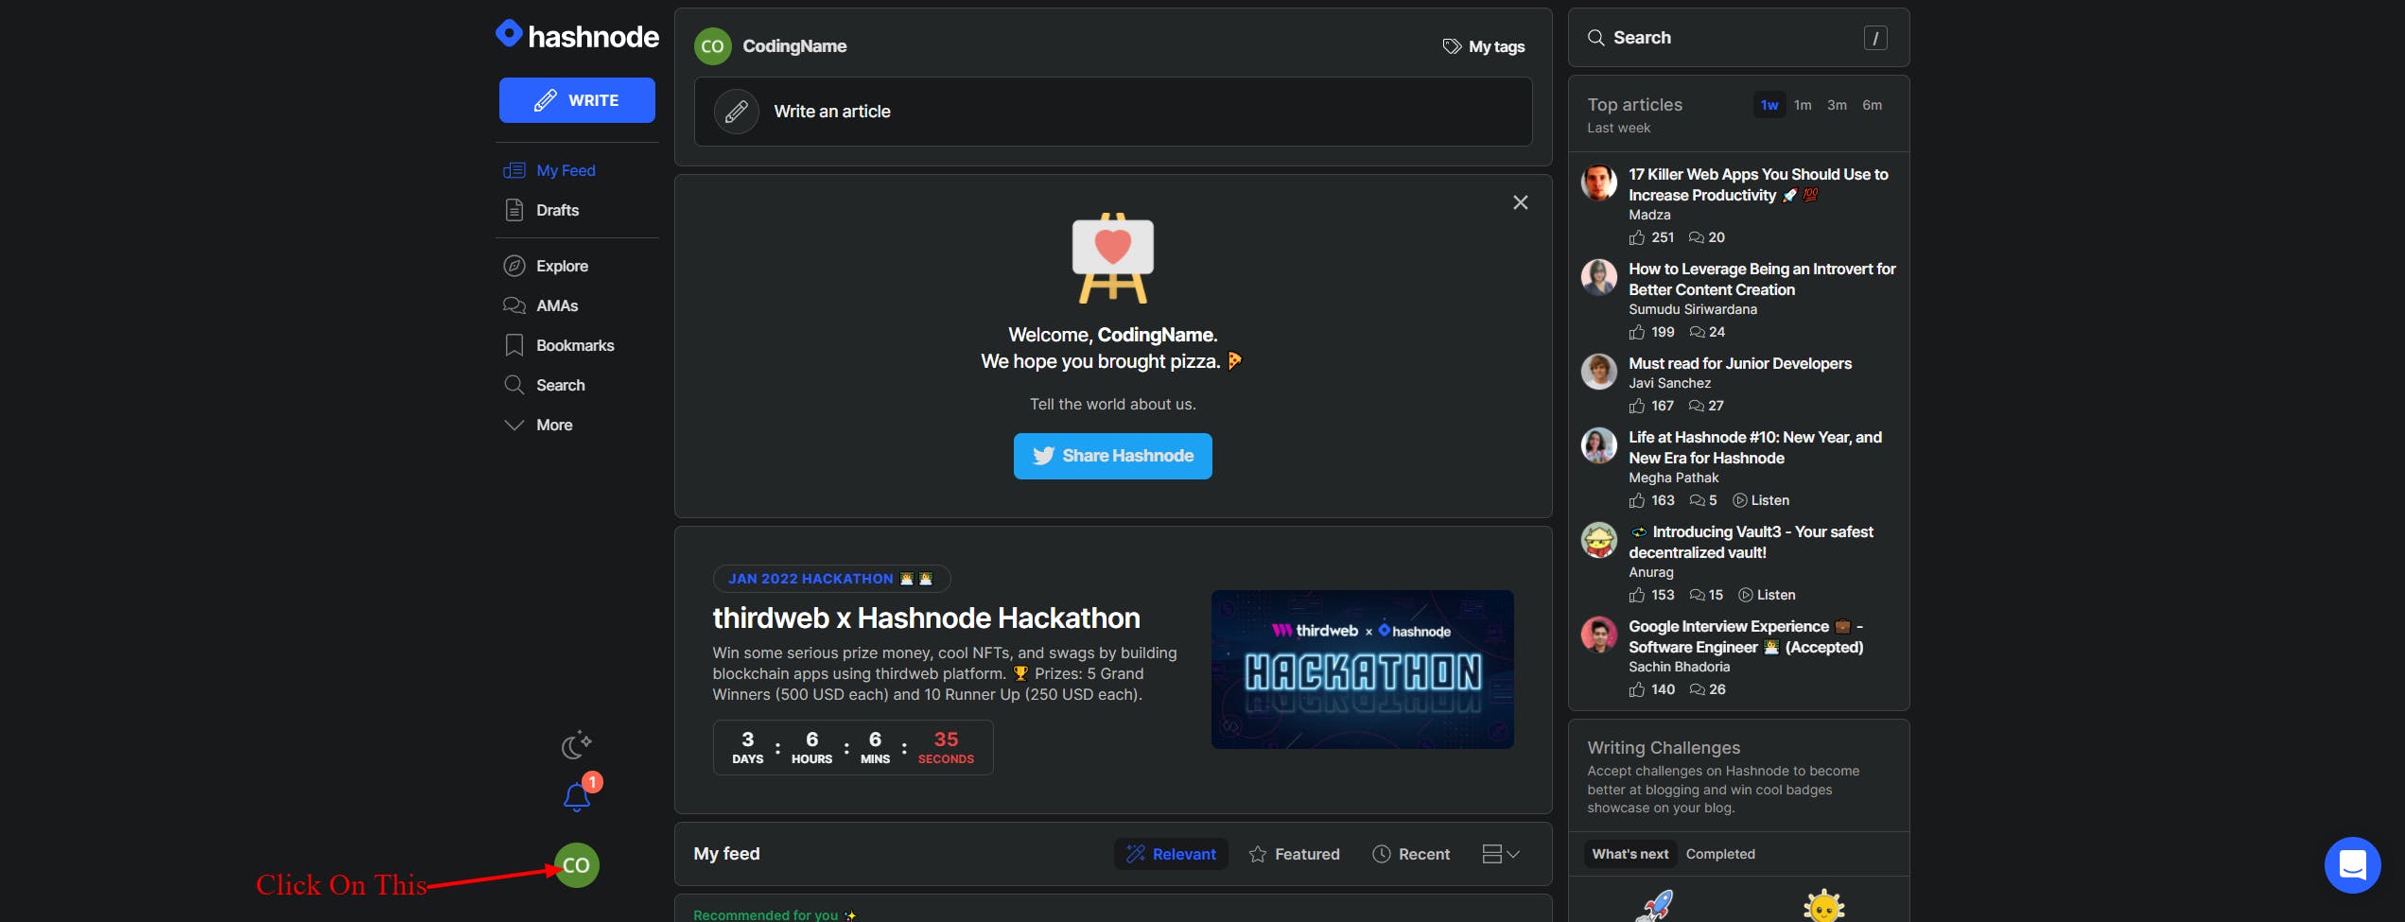The height and width of the screenshot is (922, 2405).
Task: Open Search in left sidebar
Action: (544, 385)
